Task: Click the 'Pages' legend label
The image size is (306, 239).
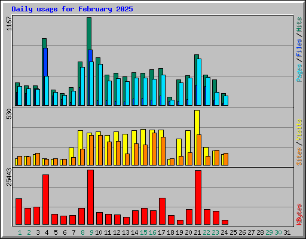Action: [299, 73]
